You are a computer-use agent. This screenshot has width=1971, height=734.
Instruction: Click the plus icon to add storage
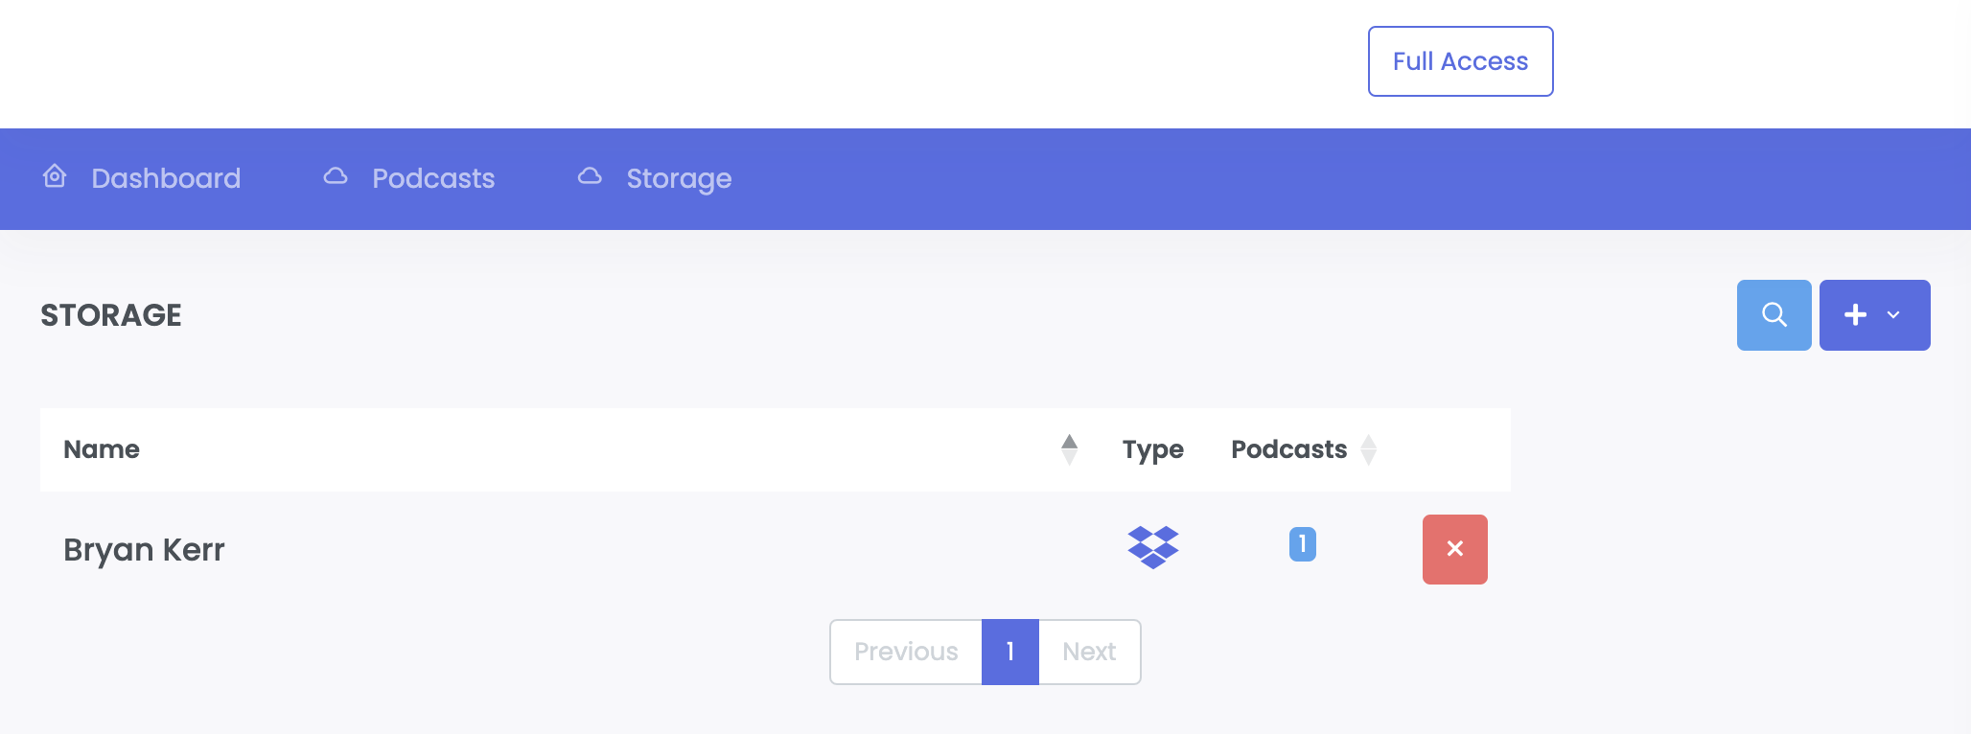(1855, 315)
